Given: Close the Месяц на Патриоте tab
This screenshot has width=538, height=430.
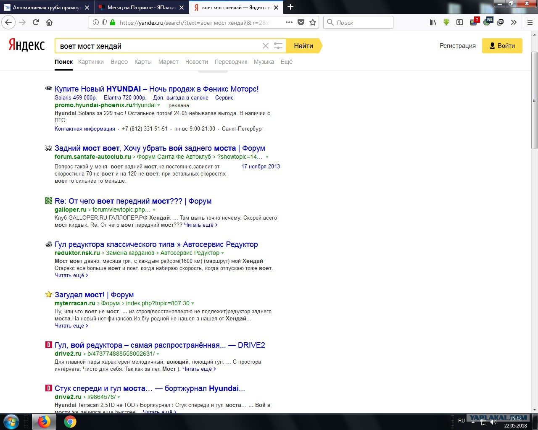Looking at the screenshot, I should [x=181, y=8].
